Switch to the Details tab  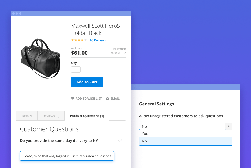point(27,116)
